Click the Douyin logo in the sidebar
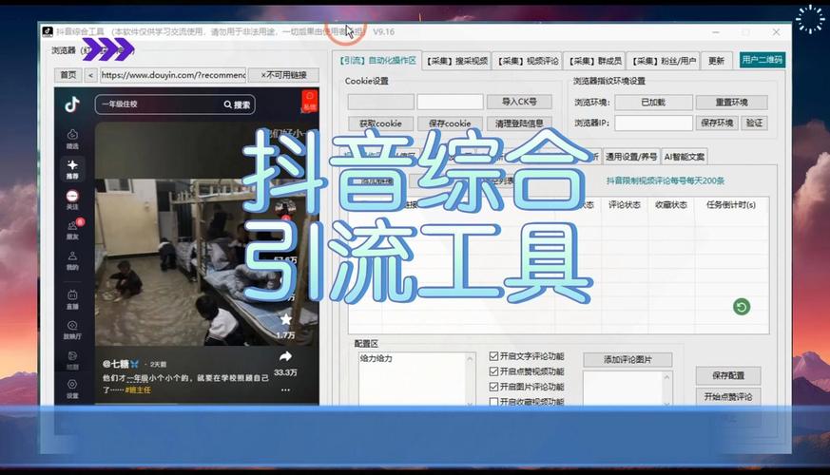Image resolution: width=830 pixels, height=475 pixels. tap(72, 104)
